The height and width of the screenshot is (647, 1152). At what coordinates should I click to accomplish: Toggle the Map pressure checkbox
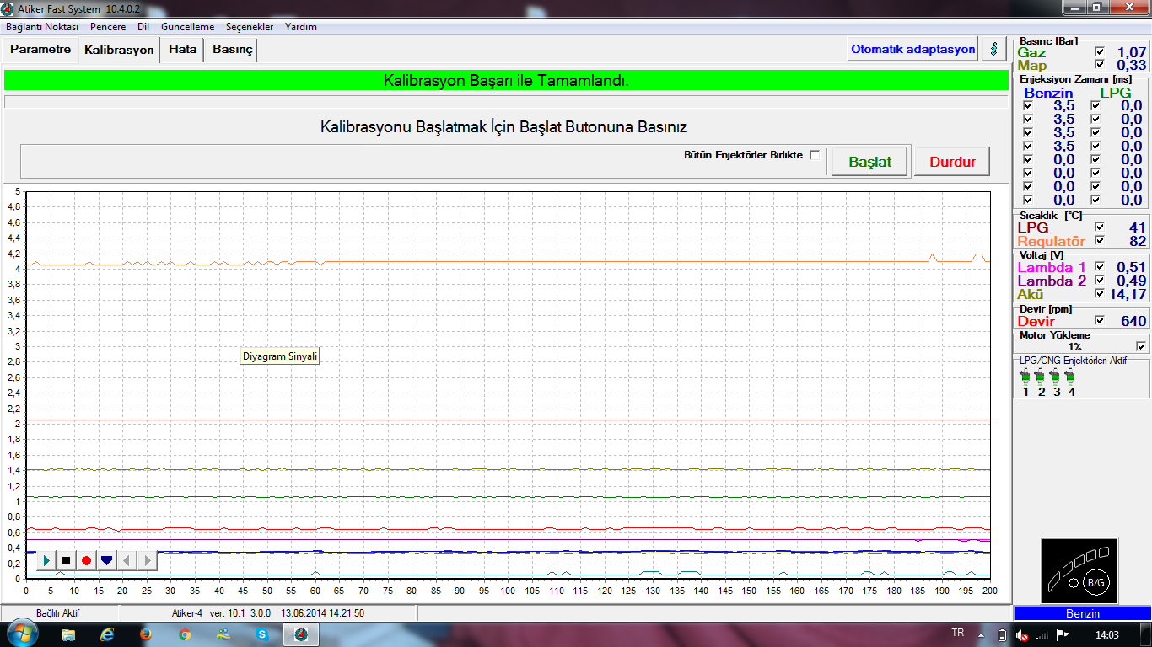point(1099,65)
